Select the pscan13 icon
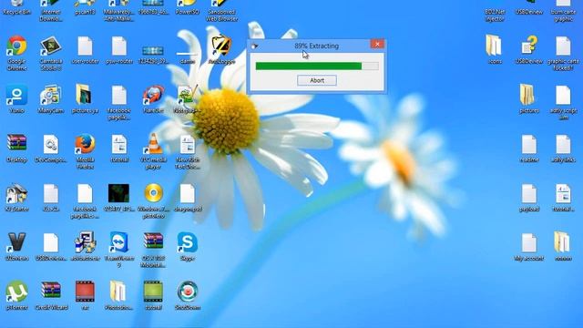Viewport: 583px width, 328px height. (85, 7)
